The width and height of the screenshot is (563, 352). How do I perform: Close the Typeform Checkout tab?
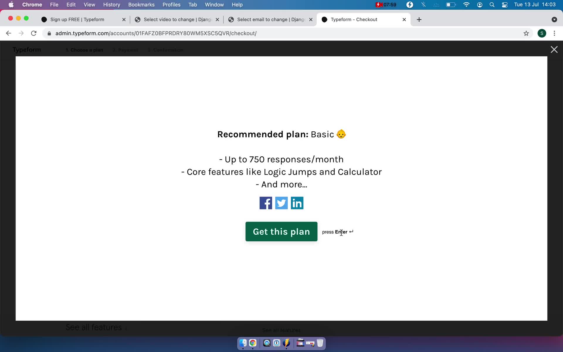pyautogui.click(x=404, y=19)
